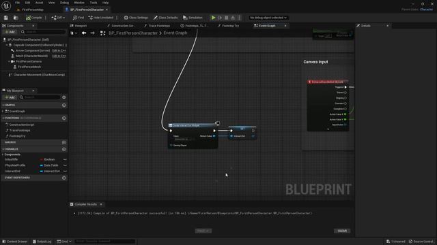This screenshot has width=437, height=245.
Task: Collapse the Graphs section
Action: coord(3,105)
